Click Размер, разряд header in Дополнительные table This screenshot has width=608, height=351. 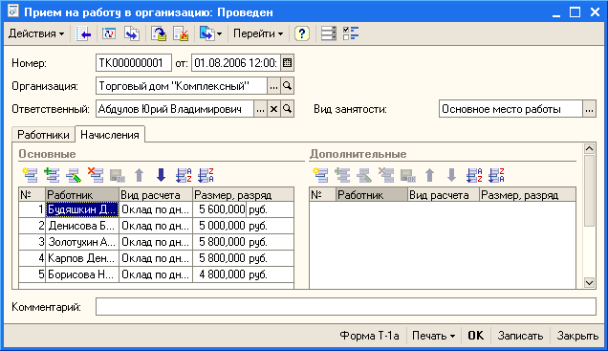click(x=528, y=195)
